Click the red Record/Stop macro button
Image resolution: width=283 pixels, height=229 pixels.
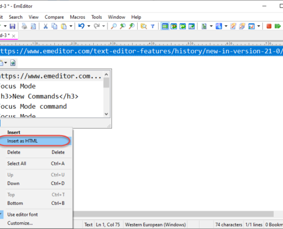(x=269, y=26)
